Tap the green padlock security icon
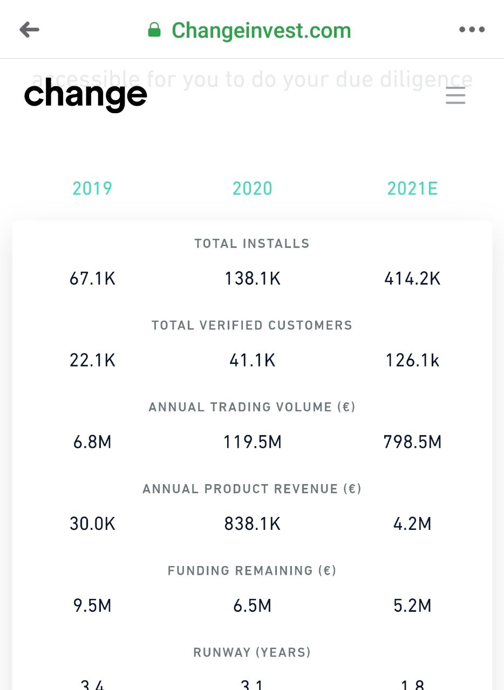Viewport: 504px width, 690px height. click(154, 30)
